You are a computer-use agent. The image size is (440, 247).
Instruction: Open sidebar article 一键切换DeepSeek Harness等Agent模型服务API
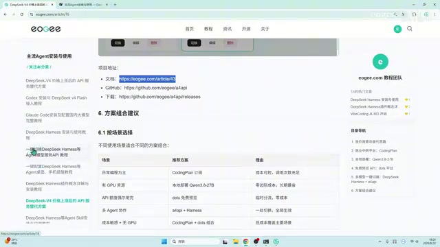pos(54,152)
